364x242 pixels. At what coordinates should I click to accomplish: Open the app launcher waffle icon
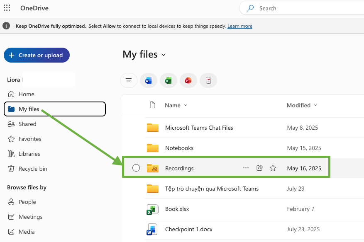(x=7, y=8)
